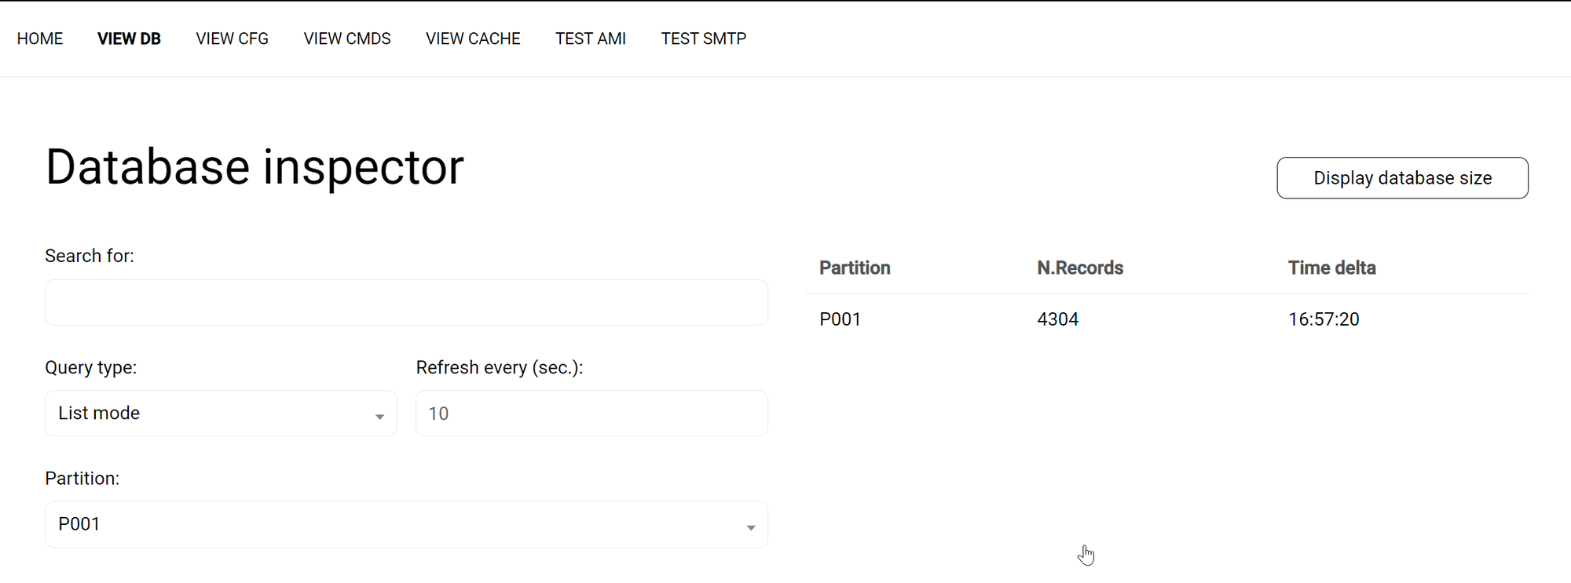Click the Display database size button
Image resolution: width=1571 pixels, height=583 pixels.
pos(1402,178)
